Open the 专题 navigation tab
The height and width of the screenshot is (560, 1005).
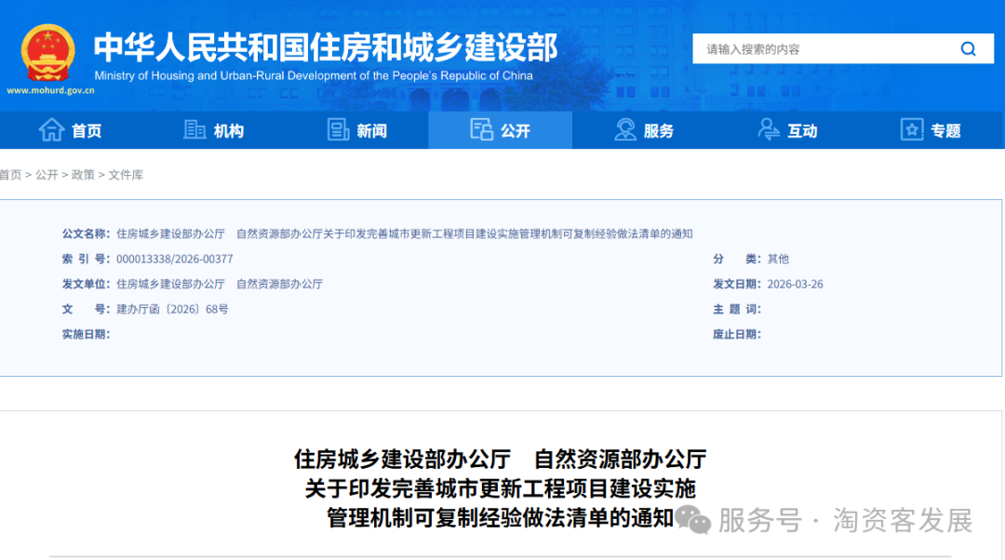click(x=931, y=130)
